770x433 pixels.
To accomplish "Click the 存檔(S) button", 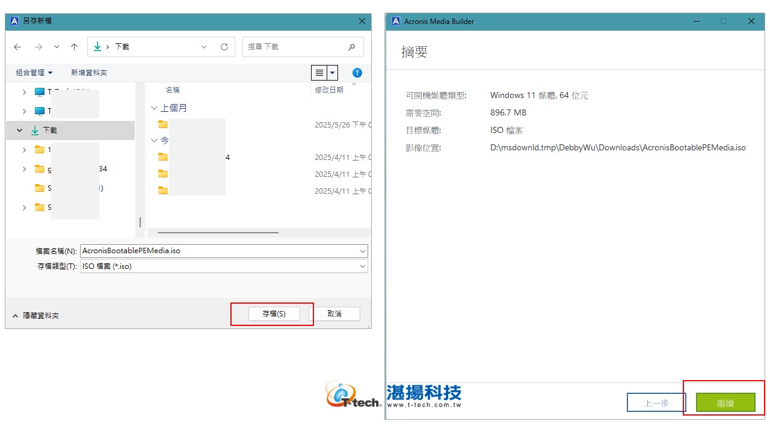I will tap(274, 314).
